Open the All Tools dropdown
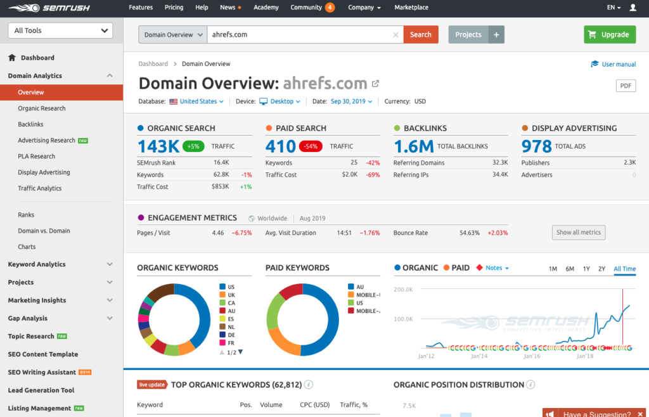 point(60,30)
